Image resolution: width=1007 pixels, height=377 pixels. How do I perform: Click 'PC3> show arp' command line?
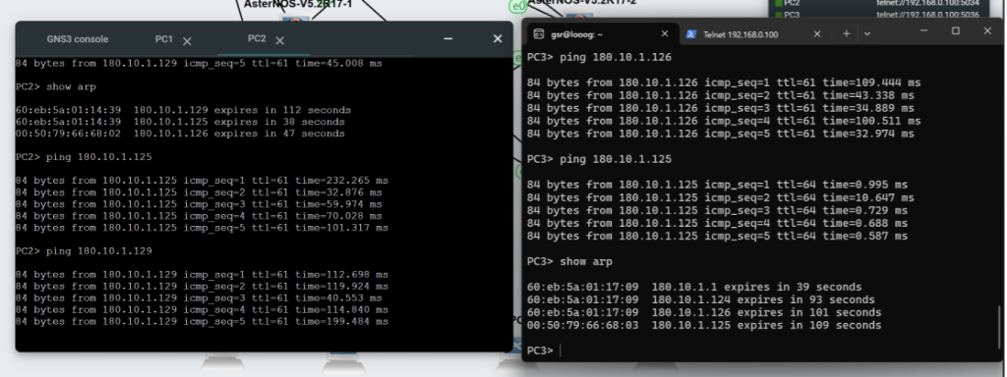(x=569, y=261)
